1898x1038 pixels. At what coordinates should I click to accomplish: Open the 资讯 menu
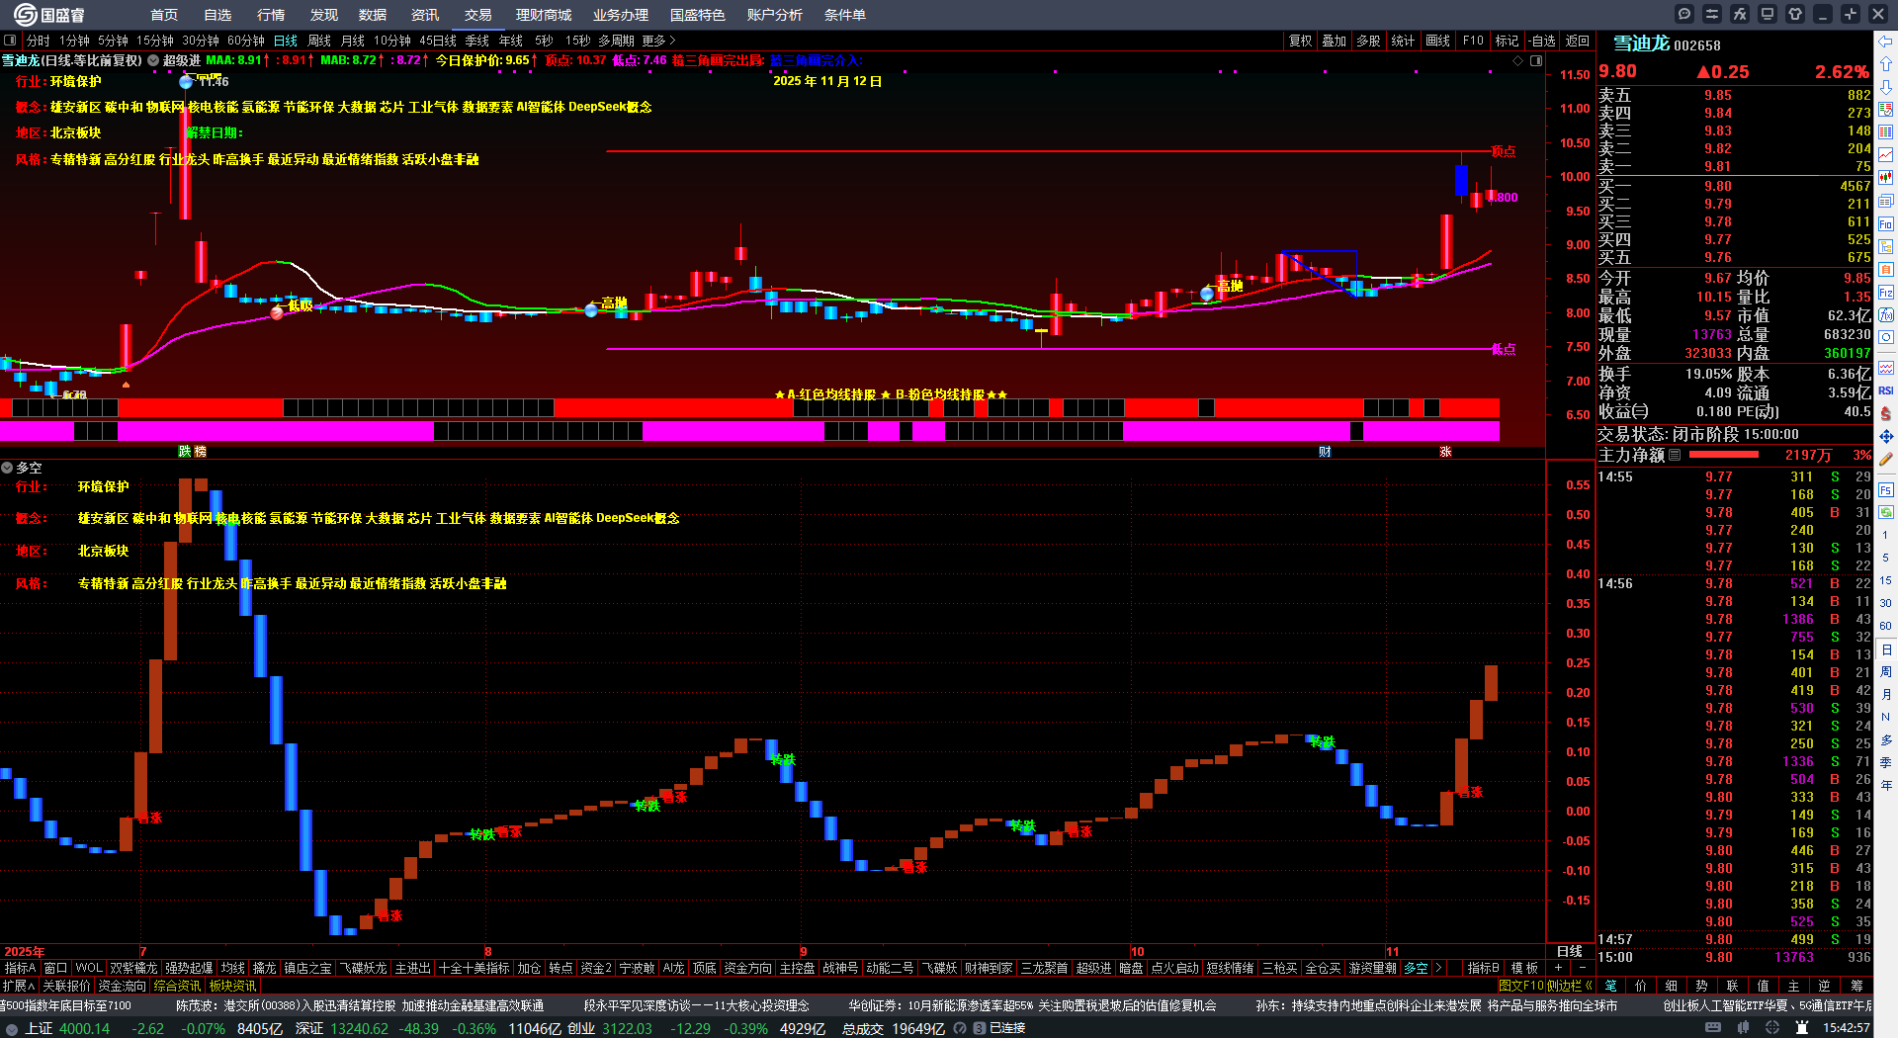[425, 15]
